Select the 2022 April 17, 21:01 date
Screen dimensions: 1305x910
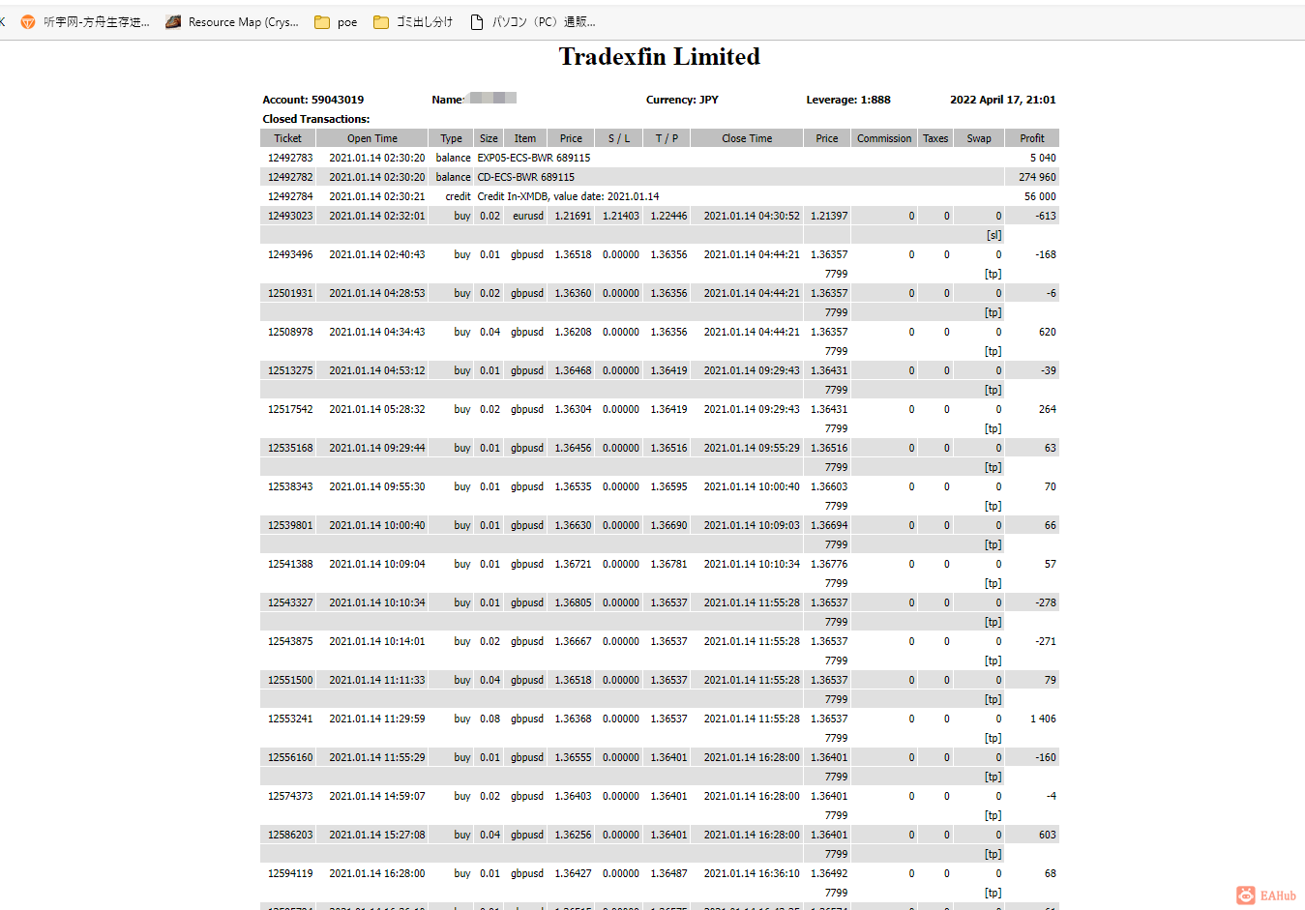[x=1003, y=100]
